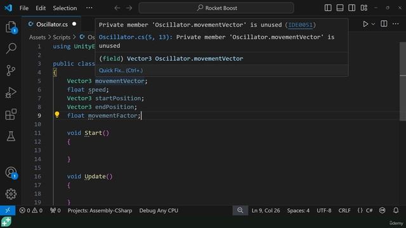This screenshot has height=228, width=406.
Task: Go back with the left arrow
Action: [117, 8]
